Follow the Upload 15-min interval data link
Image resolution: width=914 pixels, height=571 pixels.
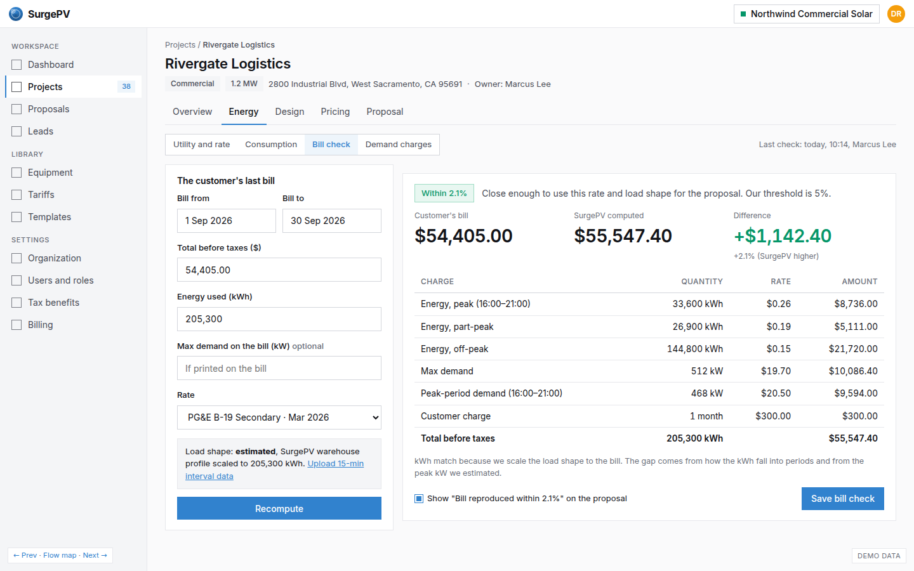336,464
